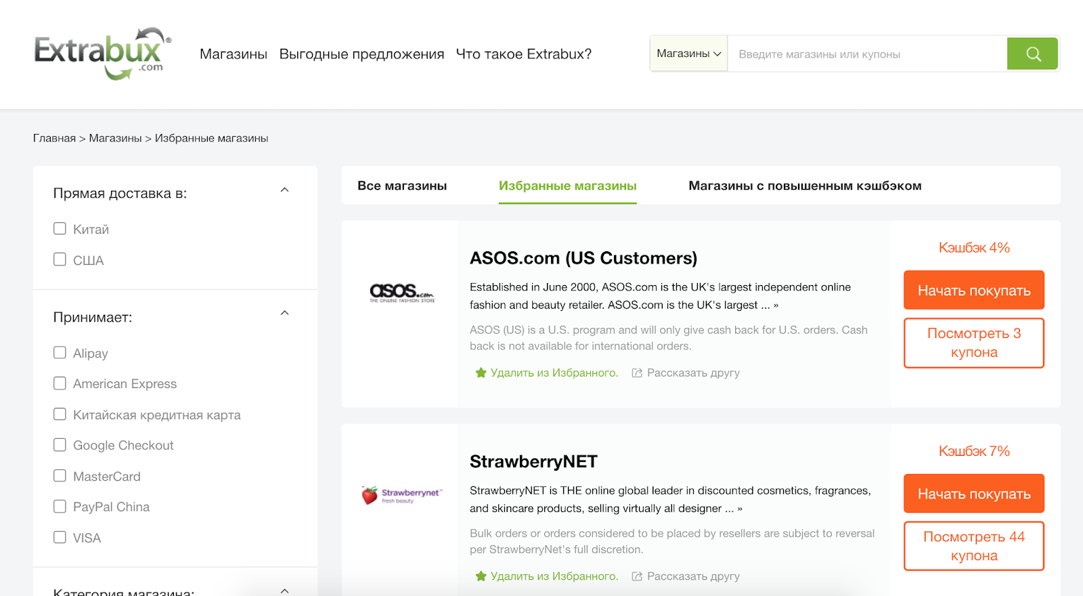Screen dimensions: 1083x596
Task: Expand ASOS.com description with » link
Action: [776, 305]
